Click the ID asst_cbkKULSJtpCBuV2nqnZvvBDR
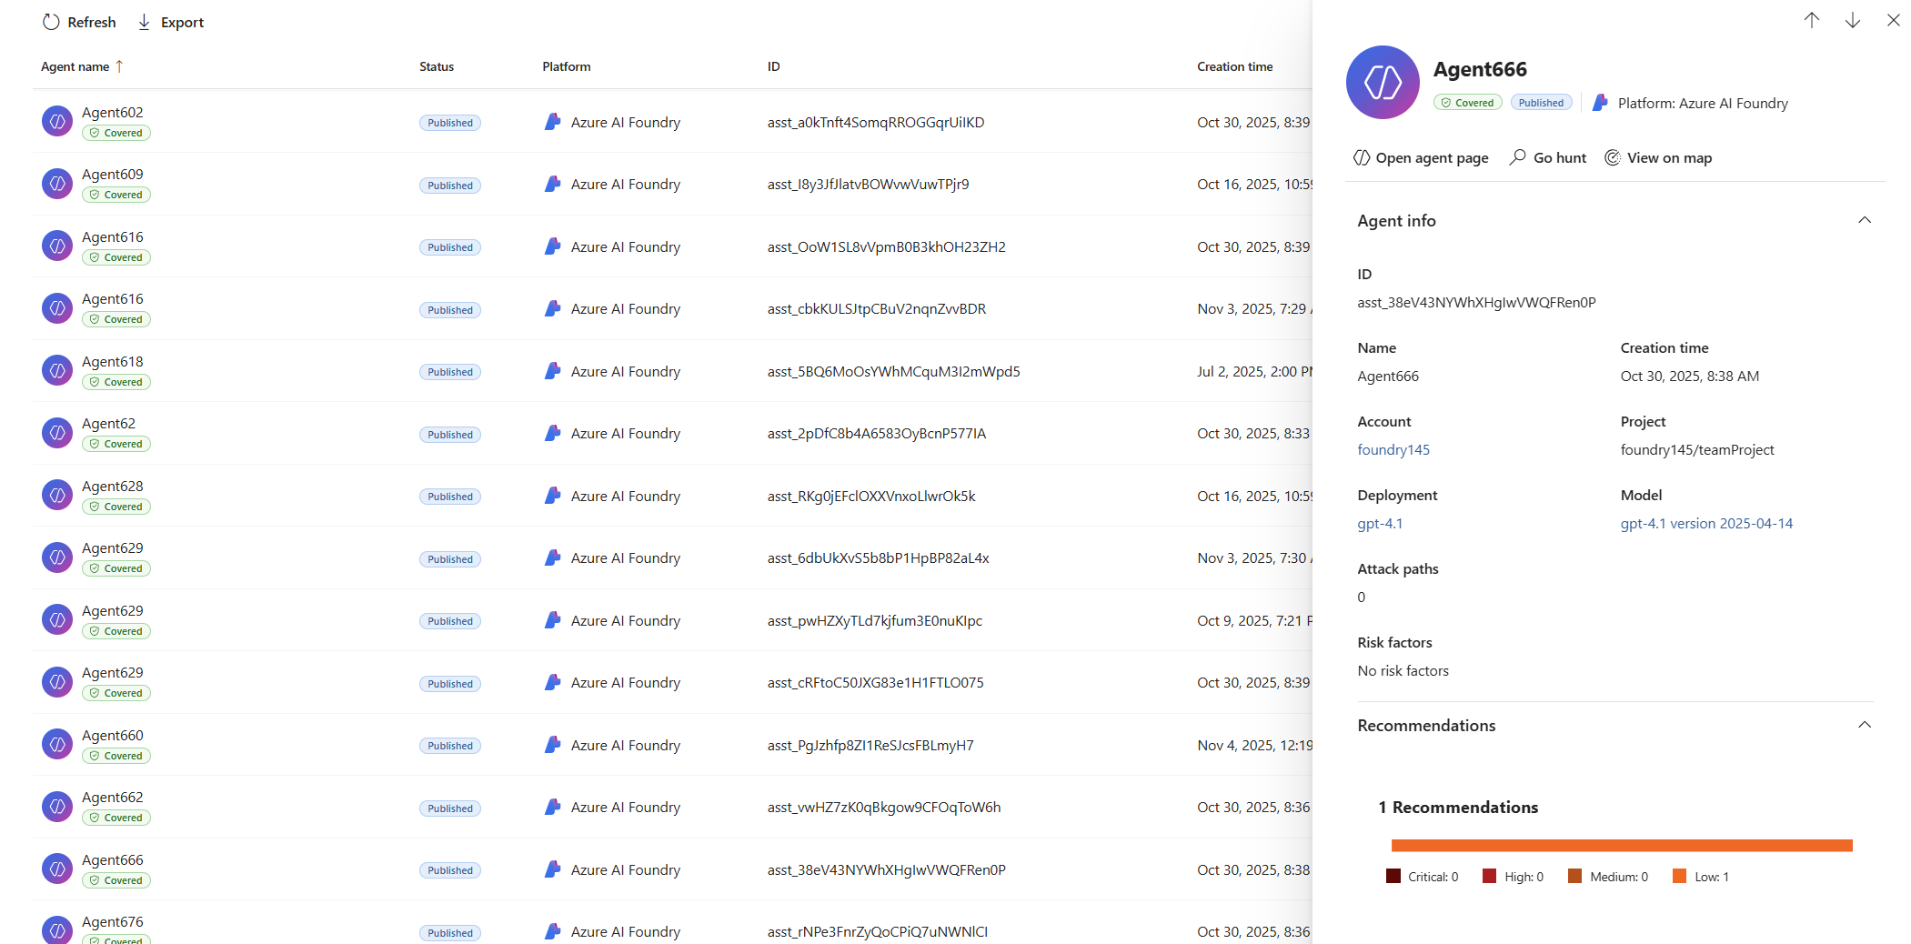This screenshot has height=944, width=1911. [x=877, y=308]
